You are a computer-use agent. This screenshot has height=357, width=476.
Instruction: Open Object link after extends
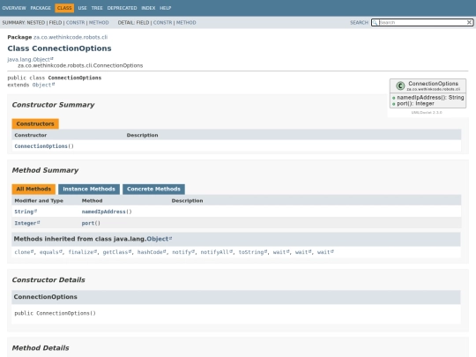[x=43, y=85]
